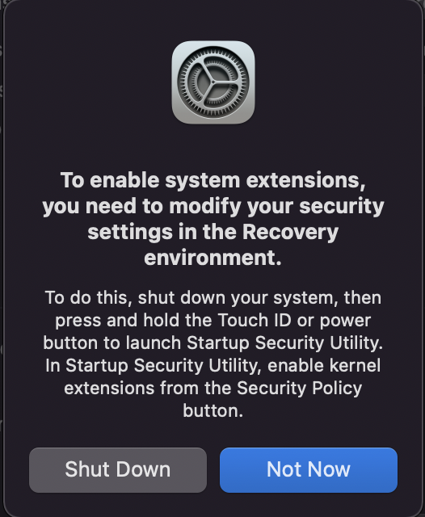Choose Shut Down to restart into Recovery
Viewport: 425px width, 517px height.
click(118, 470)
